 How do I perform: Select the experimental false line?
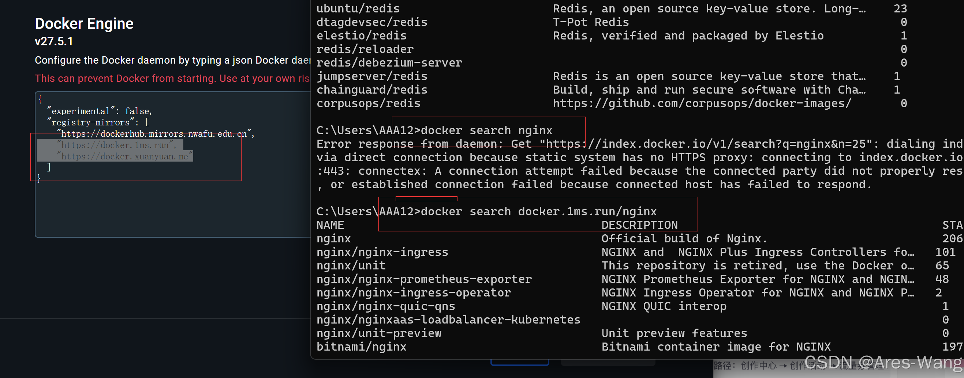[99, 111]
